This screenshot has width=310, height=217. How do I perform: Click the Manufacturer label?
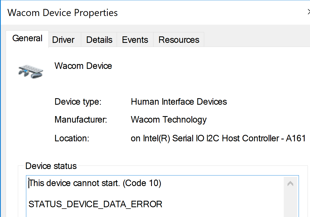(81, 120)
